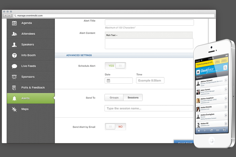Tap the search icon in the phone app header

click(x=225, y=67)
